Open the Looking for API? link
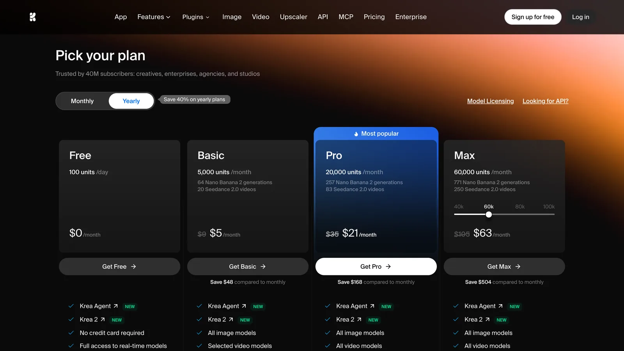The height and width of the screenshot is (351, 624). point(546,101)
